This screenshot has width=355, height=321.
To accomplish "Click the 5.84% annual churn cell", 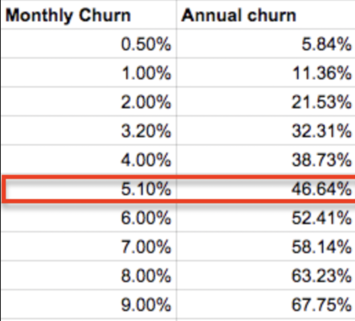I will click(x=266, y=43).
